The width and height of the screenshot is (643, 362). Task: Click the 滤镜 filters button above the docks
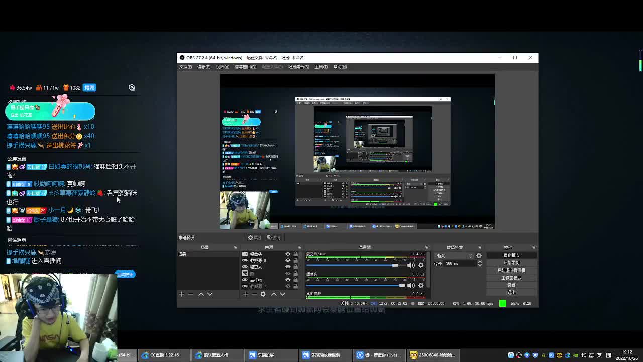[x=274, y=237]
